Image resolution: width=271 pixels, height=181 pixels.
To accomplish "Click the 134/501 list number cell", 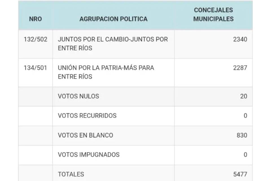I will 36,68.
